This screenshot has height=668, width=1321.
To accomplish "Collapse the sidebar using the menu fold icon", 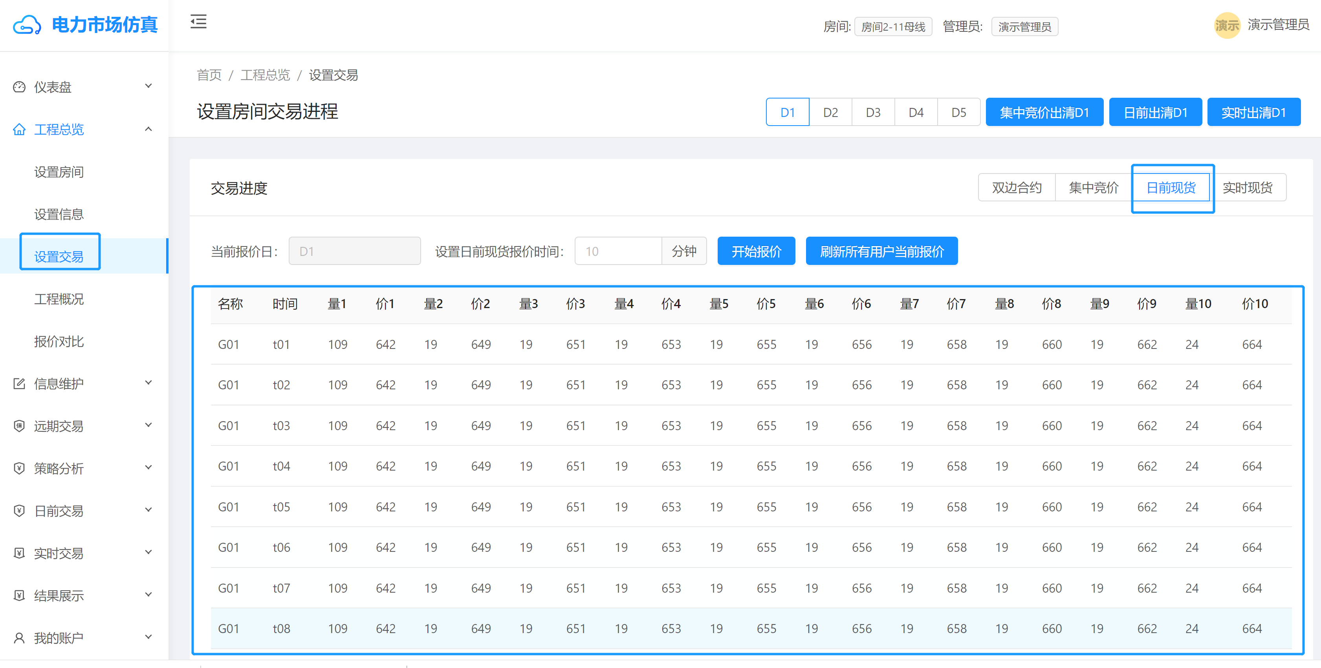I will click(198, 22).
